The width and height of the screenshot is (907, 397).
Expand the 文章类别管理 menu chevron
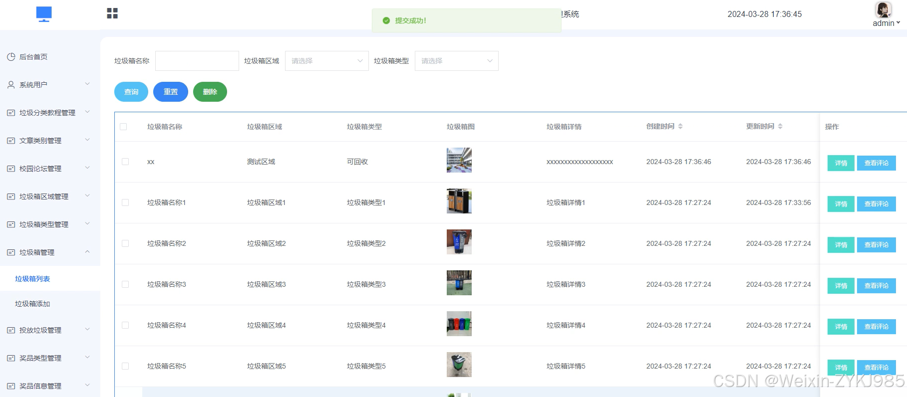[x=87, y=140]
